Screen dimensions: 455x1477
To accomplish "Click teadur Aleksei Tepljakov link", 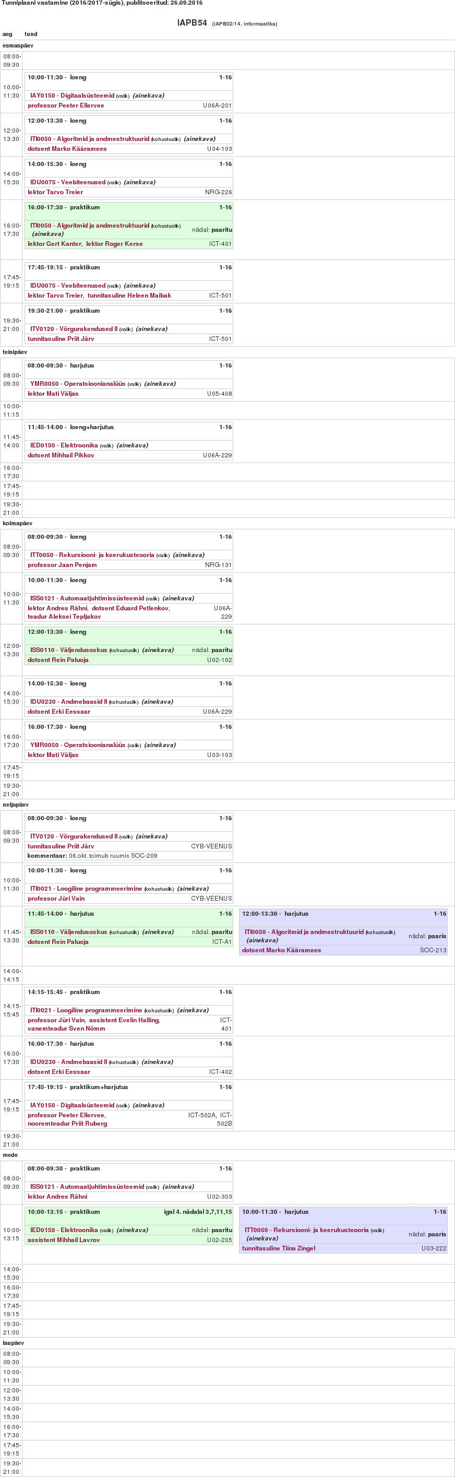I will [64, 617].
